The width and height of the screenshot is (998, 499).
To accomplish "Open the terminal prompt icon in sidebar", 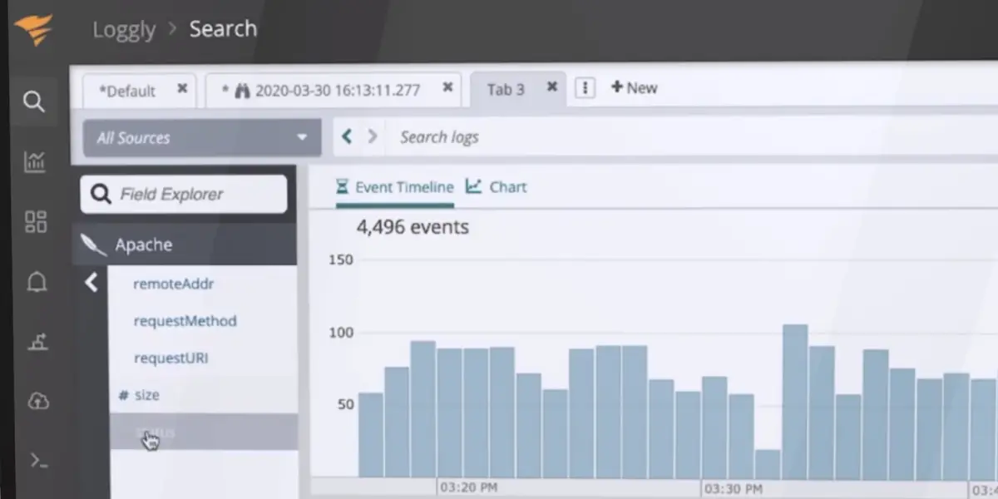I will coord(39,460).
